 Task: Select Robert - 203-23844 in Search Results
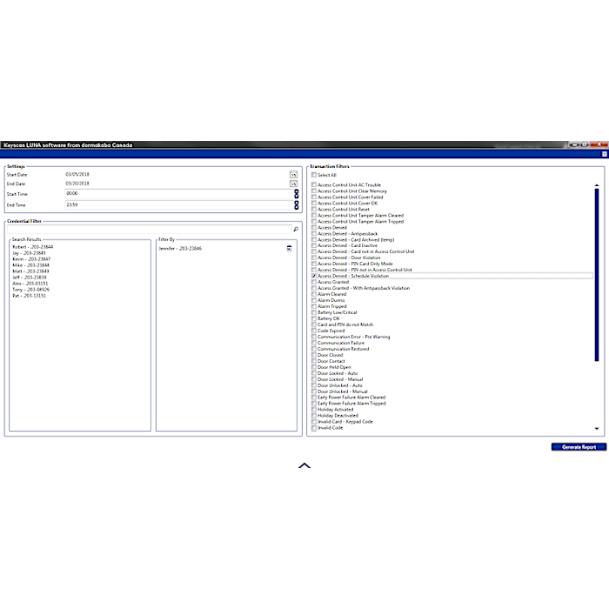31,247
